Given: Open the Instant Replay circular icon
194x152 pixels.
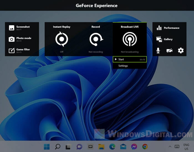Looking at the screenshot, I should click(x=62, y=39).
